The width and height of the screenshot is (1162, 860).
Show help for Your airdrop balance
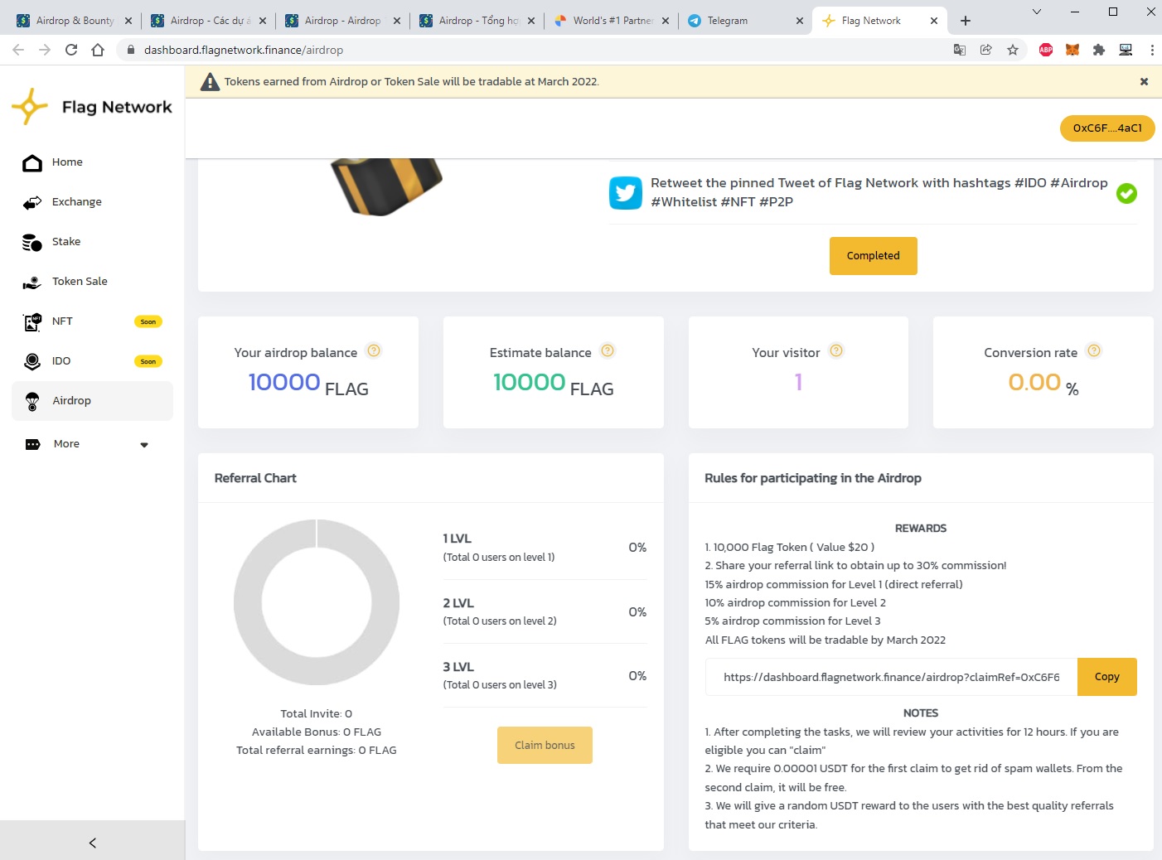pos(374,350)
